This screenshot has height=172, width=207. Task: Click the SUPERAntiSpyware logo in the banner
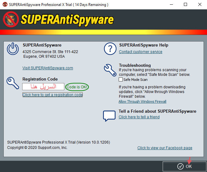point(58,20)
